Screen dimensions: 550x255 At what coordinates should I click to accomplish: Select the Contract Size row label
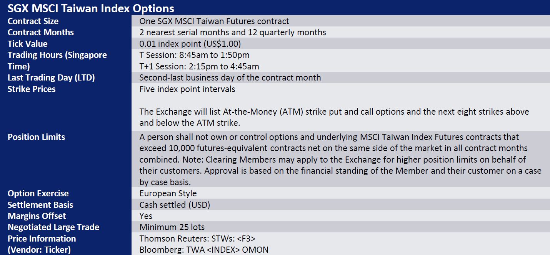(x=33, y=21)
